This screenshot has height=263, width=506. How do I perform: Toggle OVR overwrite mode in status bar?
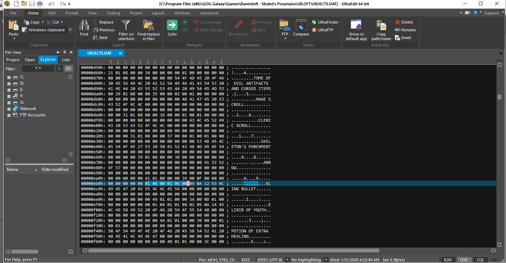464,260
